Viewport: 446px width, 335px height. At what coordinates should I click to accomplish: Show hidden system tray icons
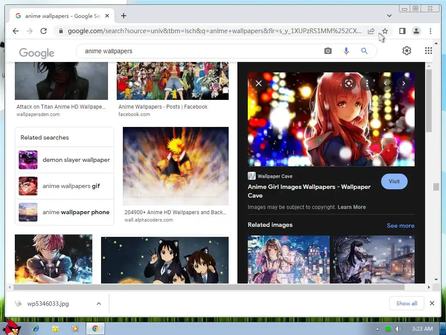[377, 329]
